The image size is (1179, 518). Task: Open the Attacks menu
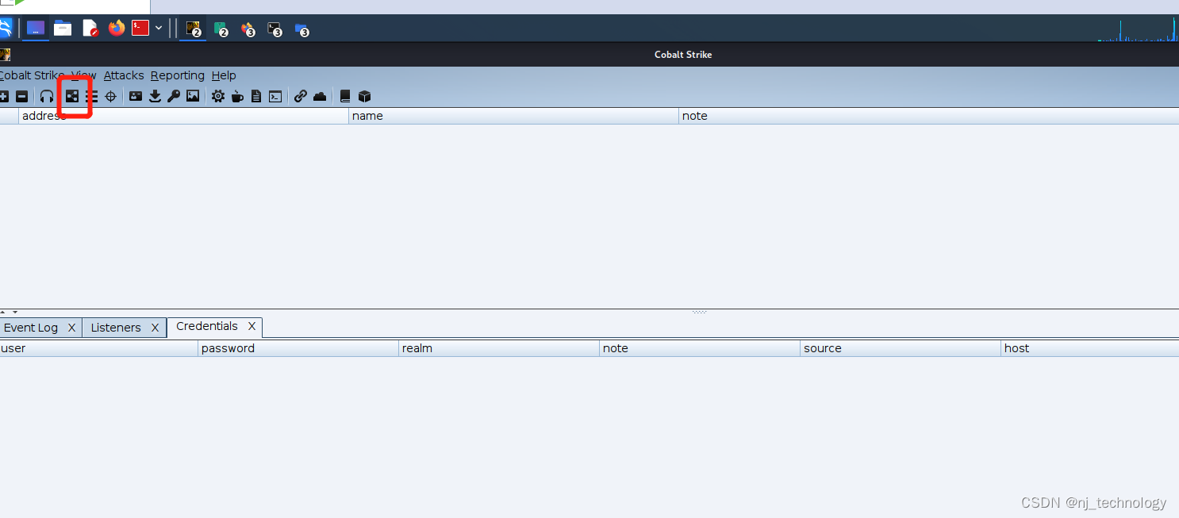click(124, 75)
